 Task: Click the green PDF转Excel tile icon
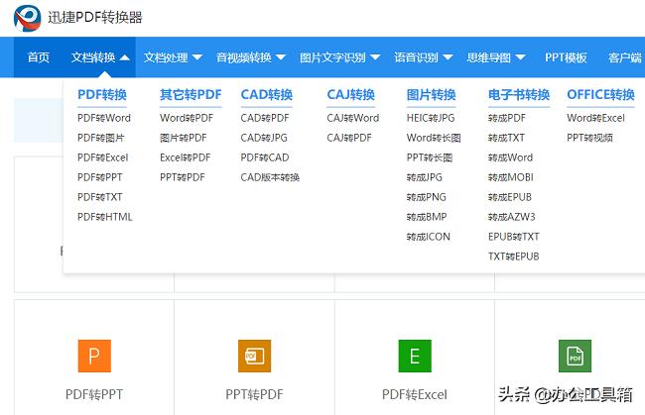(x=415, y=356)
